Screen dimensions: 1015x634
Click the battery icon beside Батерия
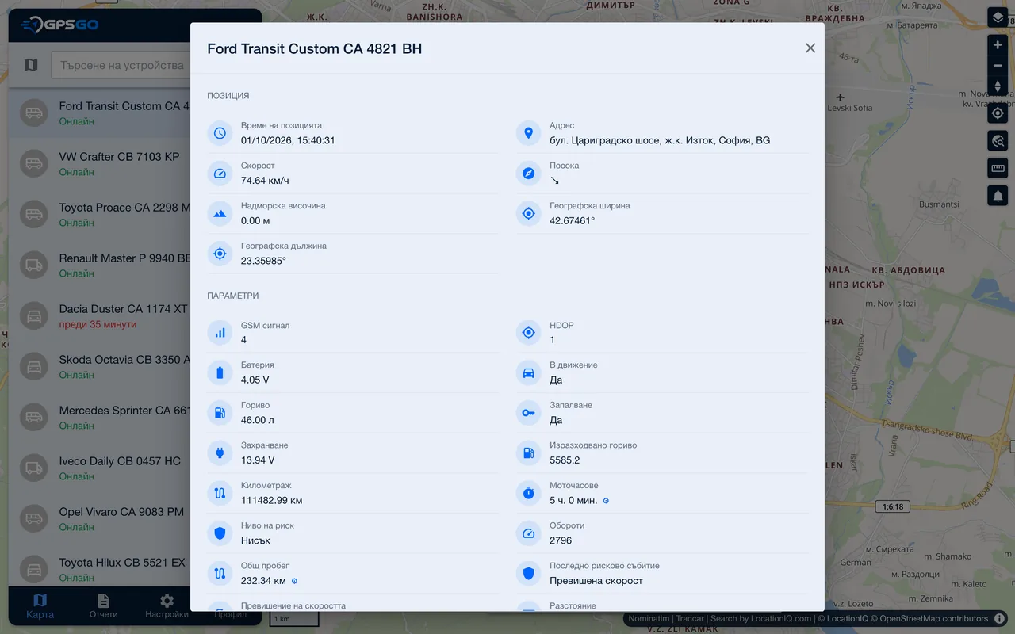[x=220, y=372]
